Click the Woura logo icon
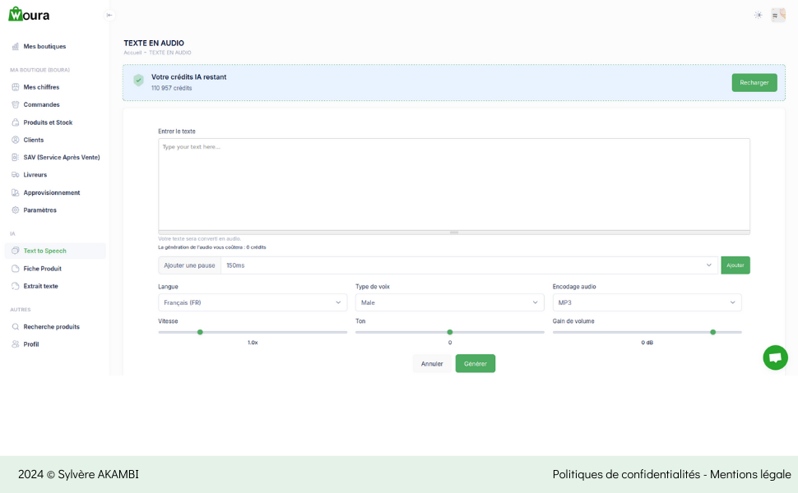Image resolution: width=798 pixels, height=493 pixels. [x=16, y=14]
